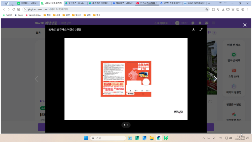The height and width of the screenshot is (142, 252).
Task: Toggle the browser split view sidebar icon
Action: [x=238, y=9]
